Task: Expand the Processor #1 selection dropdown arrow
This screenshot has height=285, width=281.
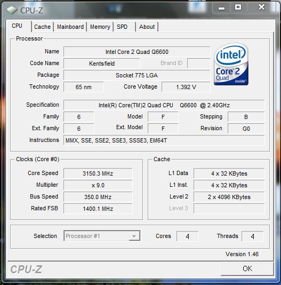Action: 134,236
